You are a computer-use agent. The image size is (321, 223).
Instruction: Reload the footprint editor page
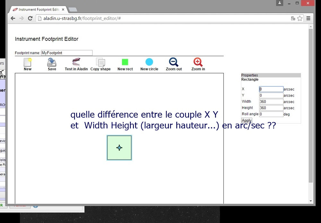[30, 18]
